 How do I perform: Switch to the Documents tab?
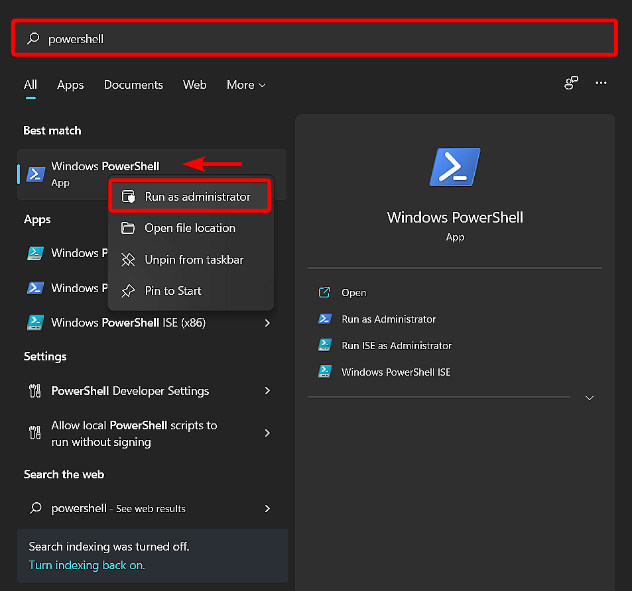[133, 85]
